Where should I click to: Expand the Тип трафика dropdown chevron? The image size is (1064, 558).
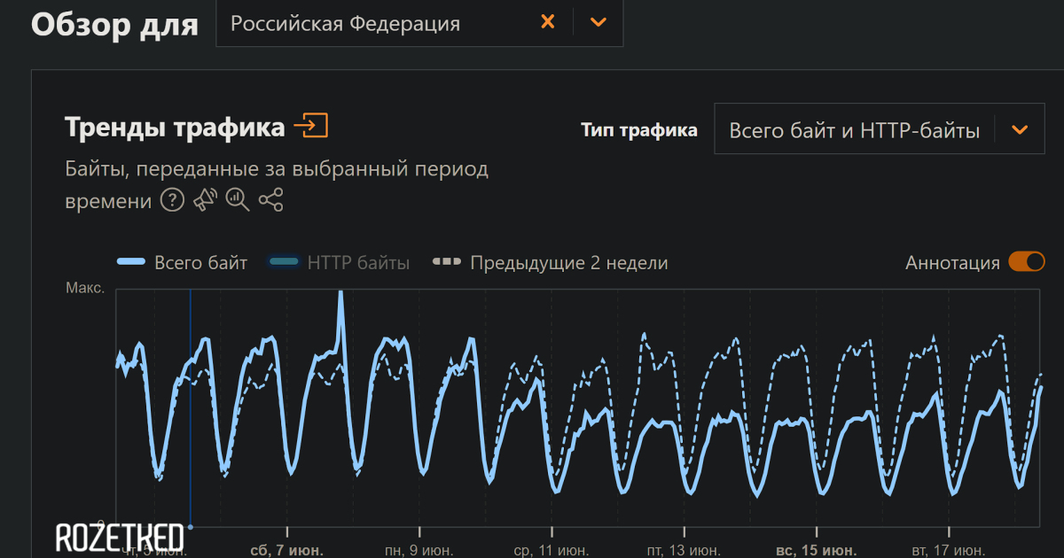(x=1020, y=130)
